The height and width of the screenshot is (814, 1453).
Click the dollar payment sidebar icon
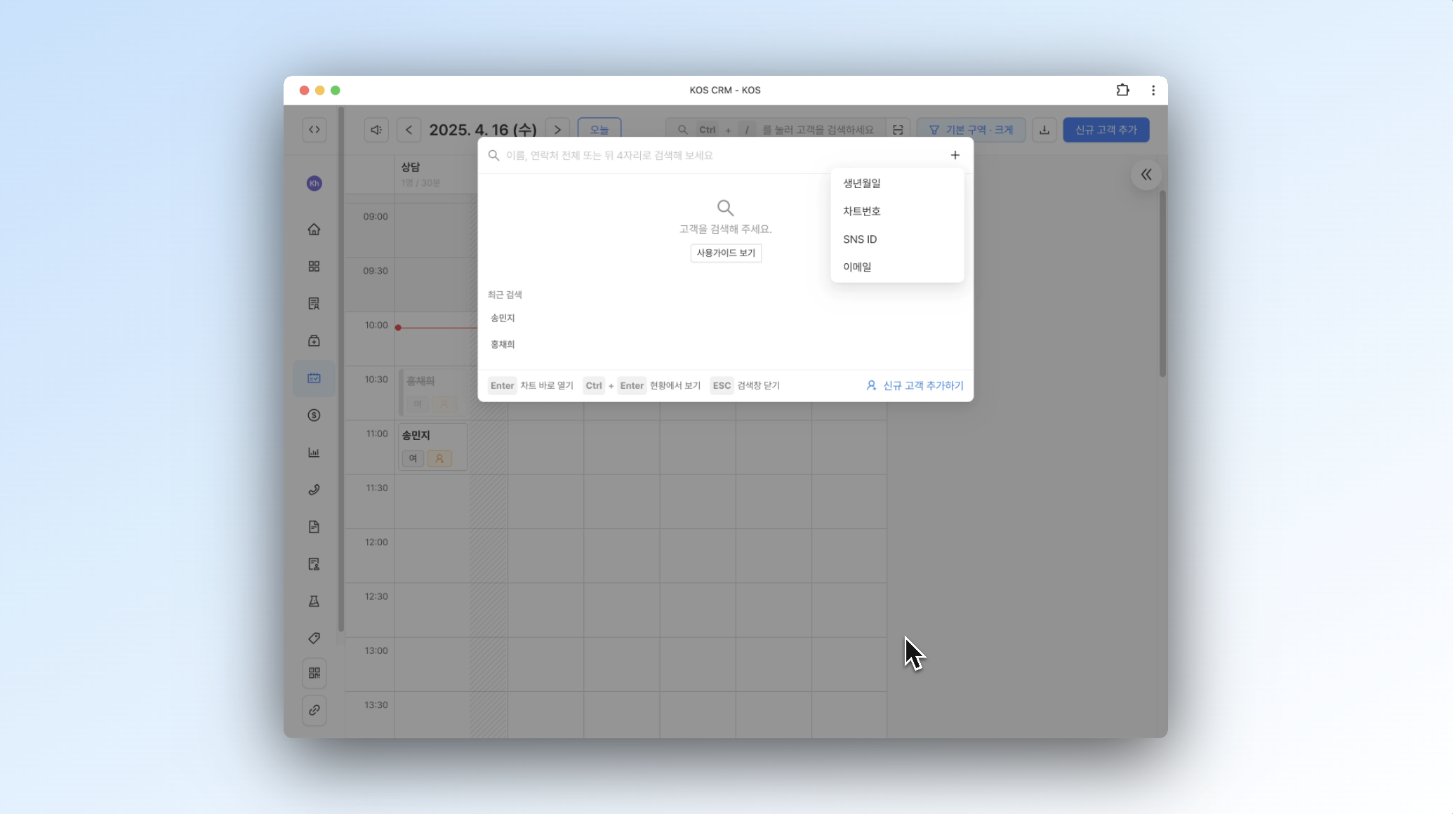[314, 415]
